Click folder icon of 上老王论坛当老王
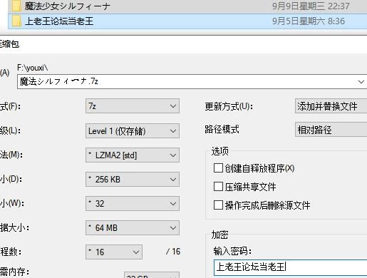Image resolution: width=367 pixels, height=278 pixels. click(16, 21)
